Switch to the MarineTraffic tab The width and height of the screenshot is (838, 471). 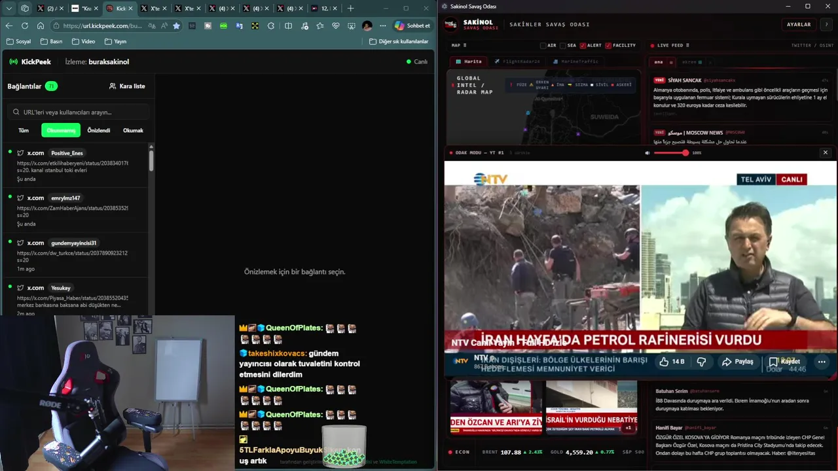click(x=574, y=61)
